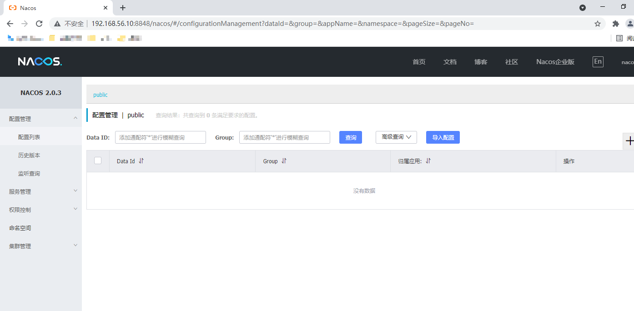Sort the table by Data Id column
Screen dimensions: 634x311
pos(141,161)
